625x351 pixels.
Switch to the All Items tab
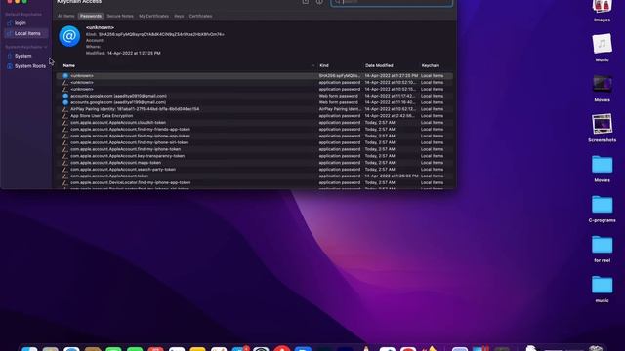[65, 16]
